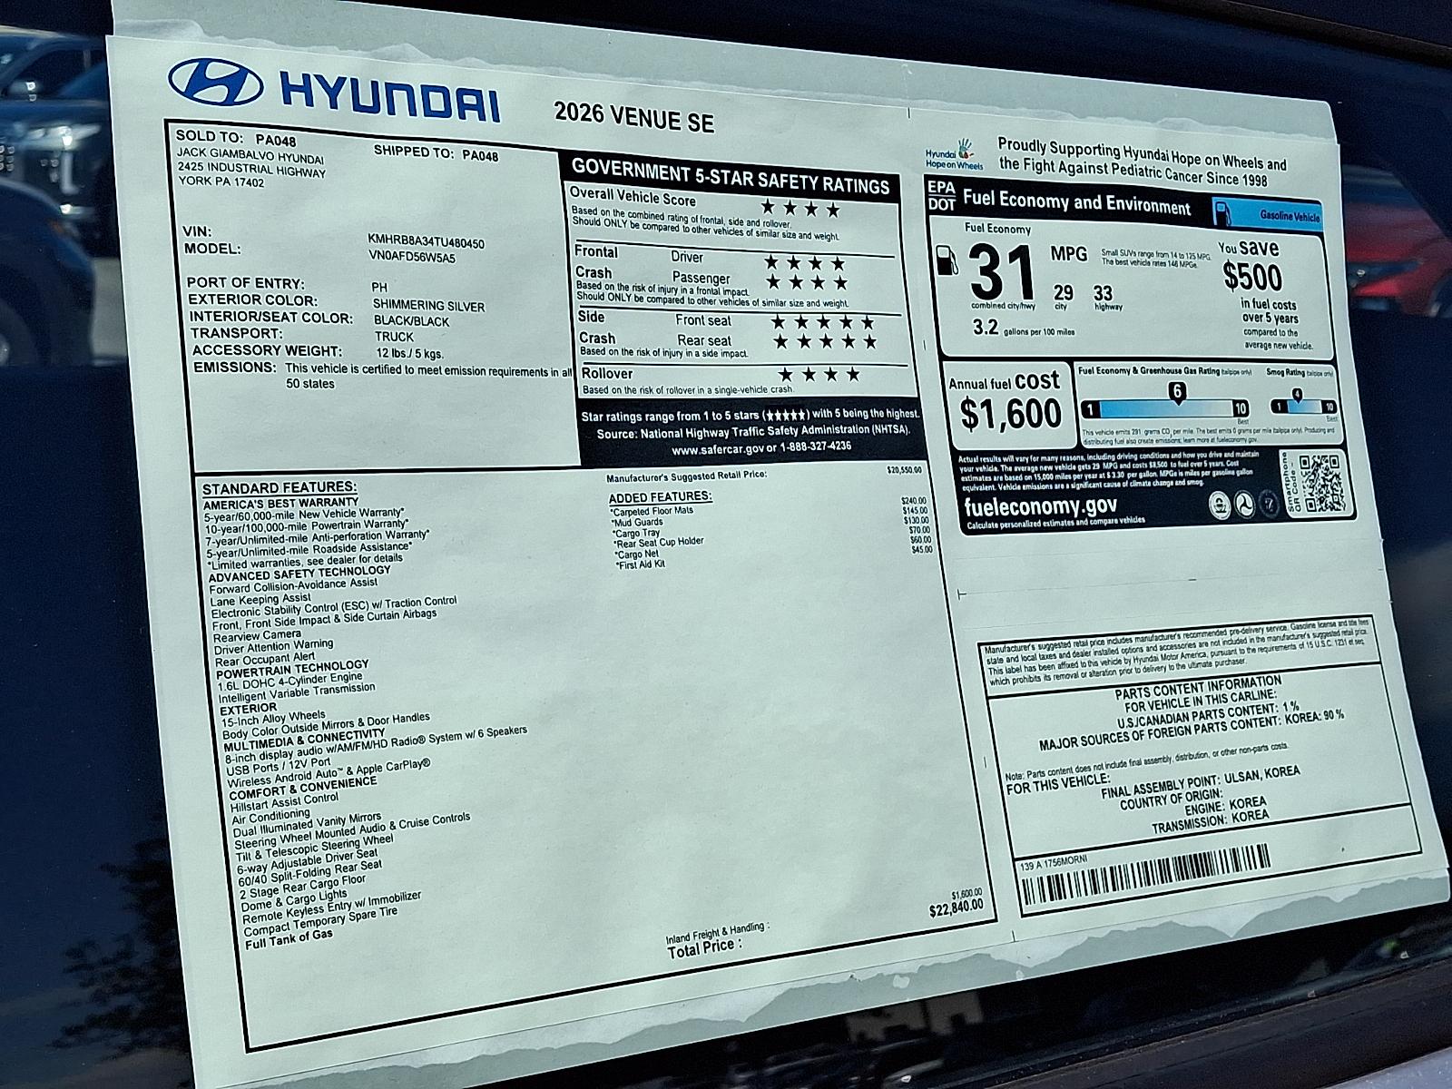This screenshot has height=1089, width=1452.
Task: Click the Hyundai Hope on Wheels handprint logo
Action: (x=955, y=155)
